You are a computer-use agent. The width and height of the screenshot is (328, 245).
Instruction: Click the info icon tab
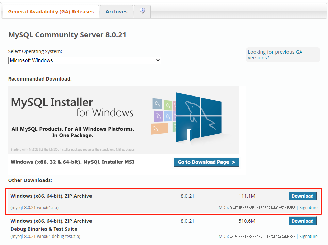click(x=142, y=11)
